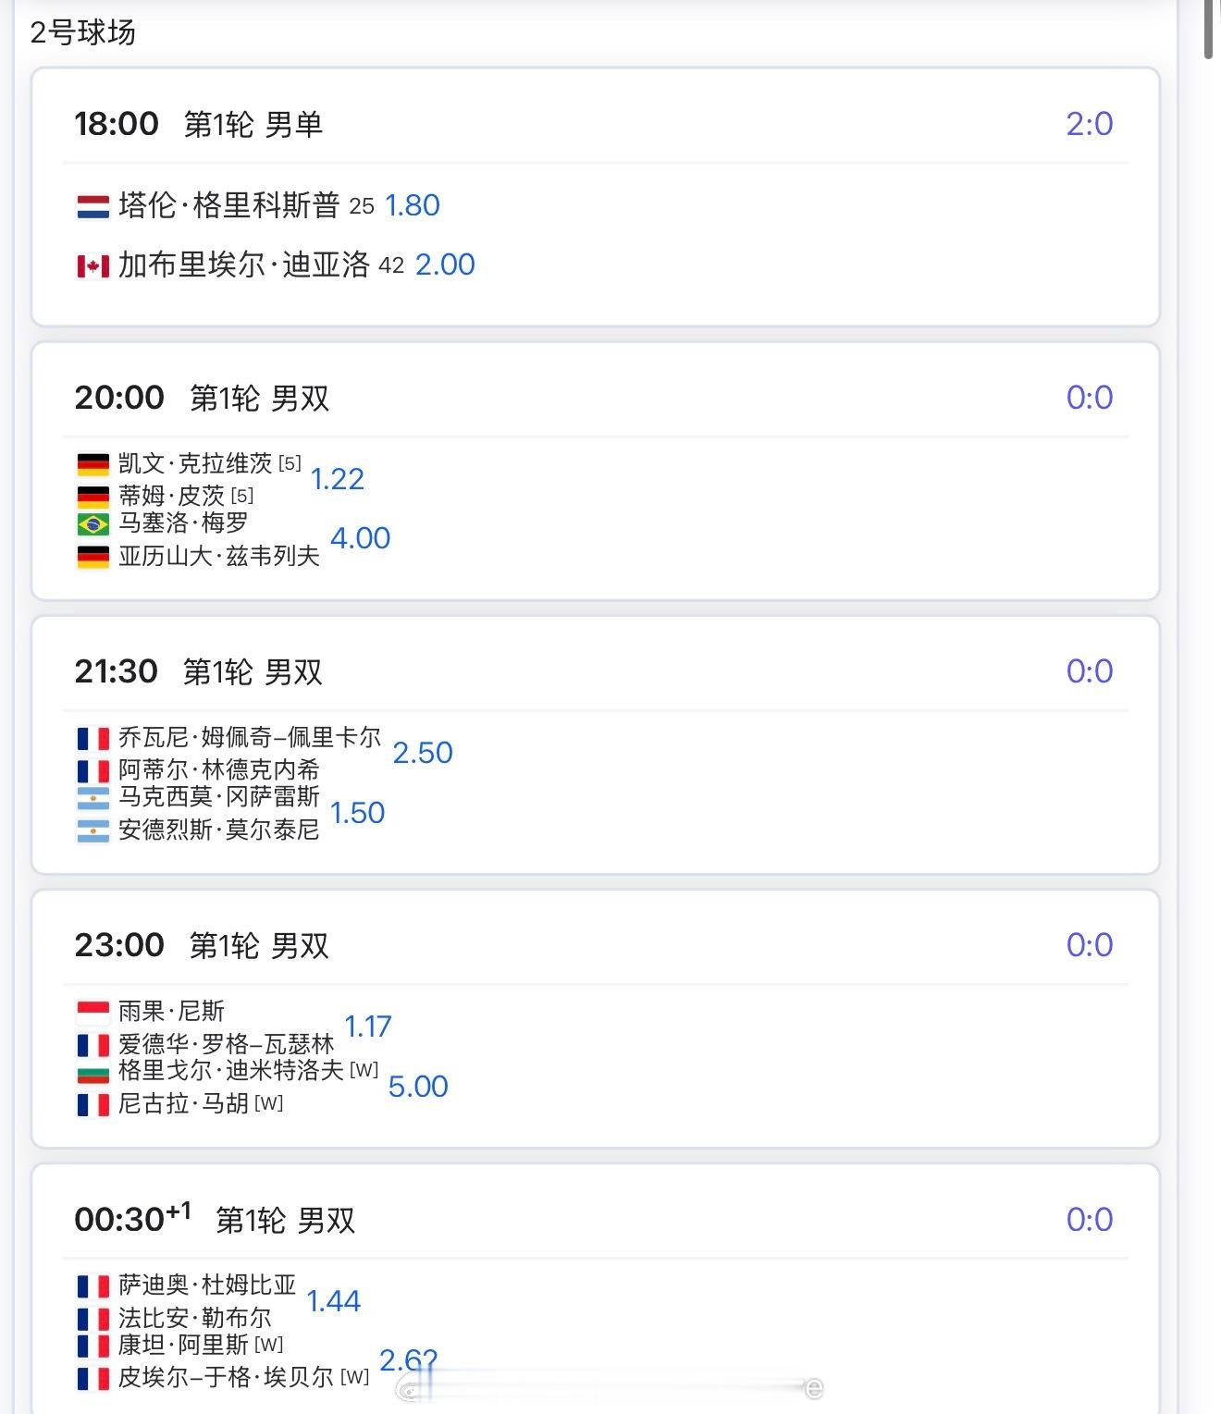The image size is (1221, 1414).
Task: Click the Netherlands flag beside 塔伦·格里科斯普
Action: 92,206
